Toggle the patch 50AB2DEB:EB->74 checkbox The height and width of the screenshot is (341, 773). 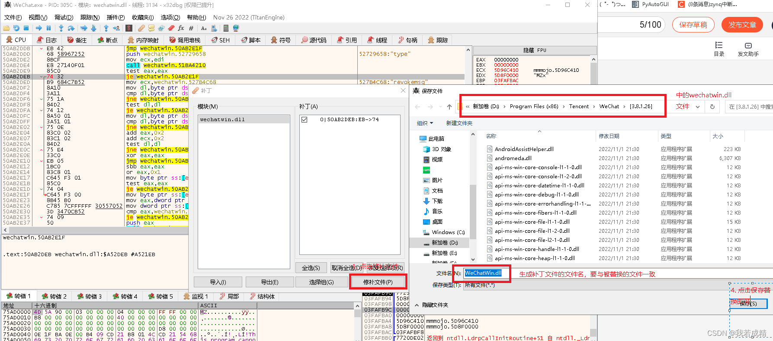click(x=305, y=119)
